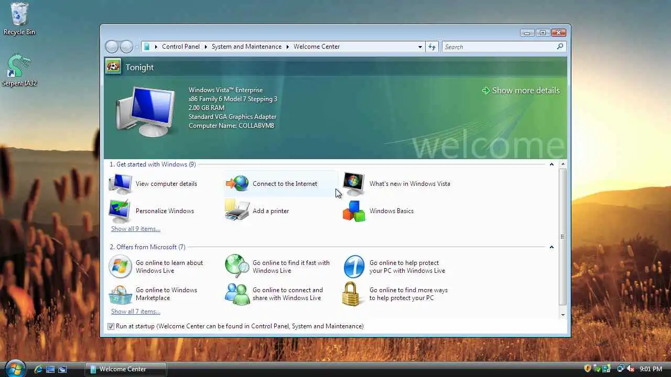Click the connect and share people icon

[237, 294]
